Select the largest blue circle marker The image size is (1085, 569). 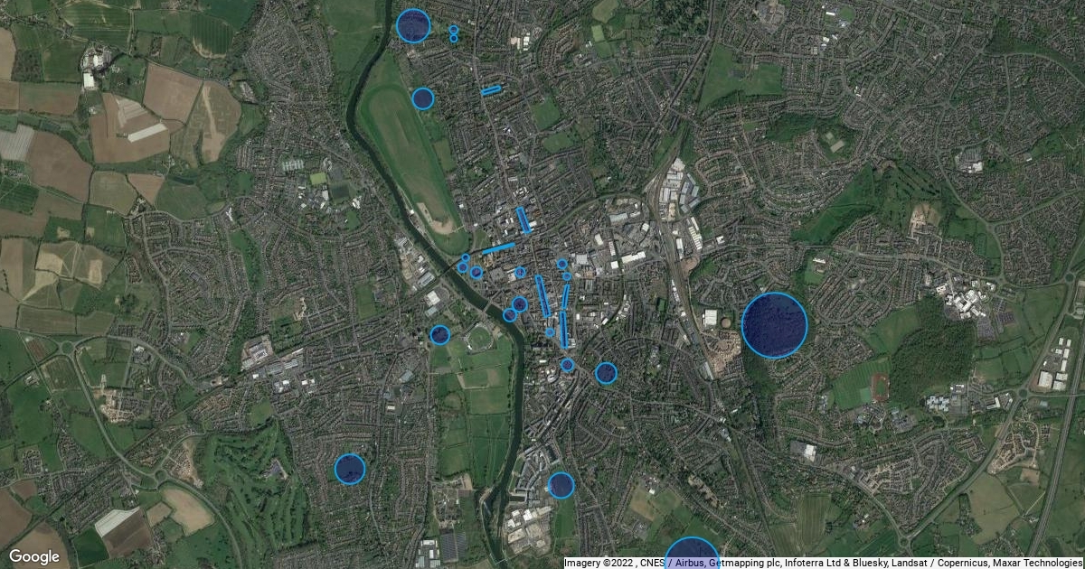pos(774,325)
